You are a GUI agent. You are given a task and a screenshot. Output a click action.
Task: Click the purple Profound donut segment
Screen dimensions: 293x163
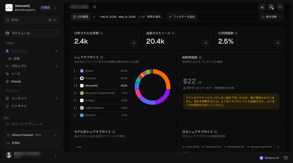coord(165,98)
